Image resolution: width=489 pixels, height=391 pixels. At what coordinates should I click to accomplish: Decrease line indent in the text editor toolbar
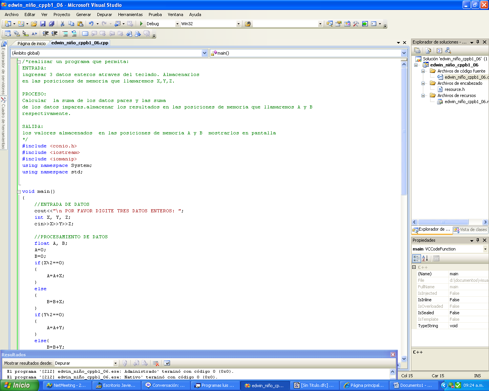click(x=46, y=34)
